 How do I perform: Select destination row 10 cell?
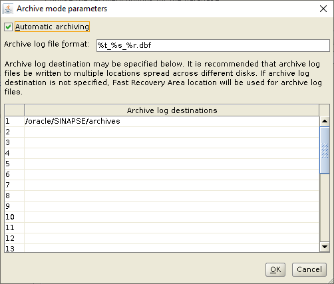pos(172,217)
